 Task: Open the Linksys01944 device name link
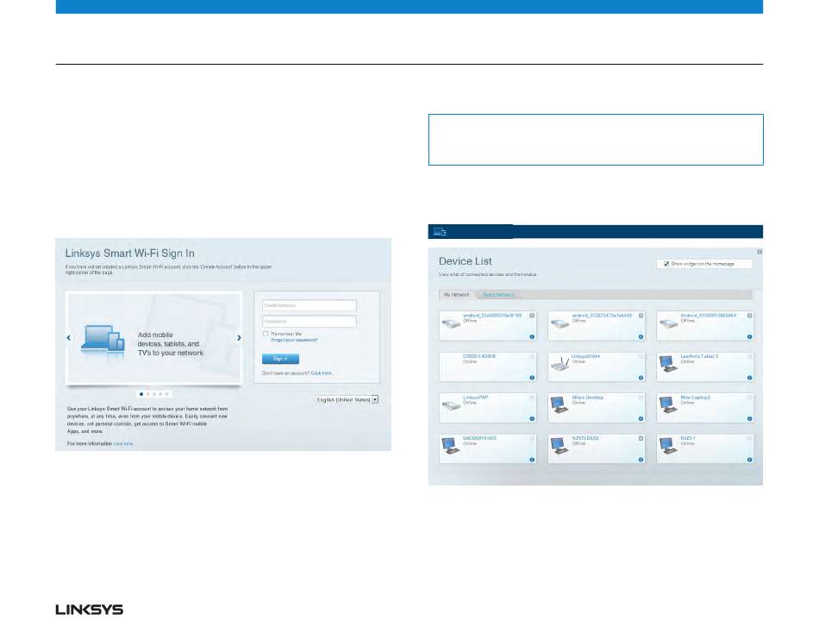click(x=585, y=356)
